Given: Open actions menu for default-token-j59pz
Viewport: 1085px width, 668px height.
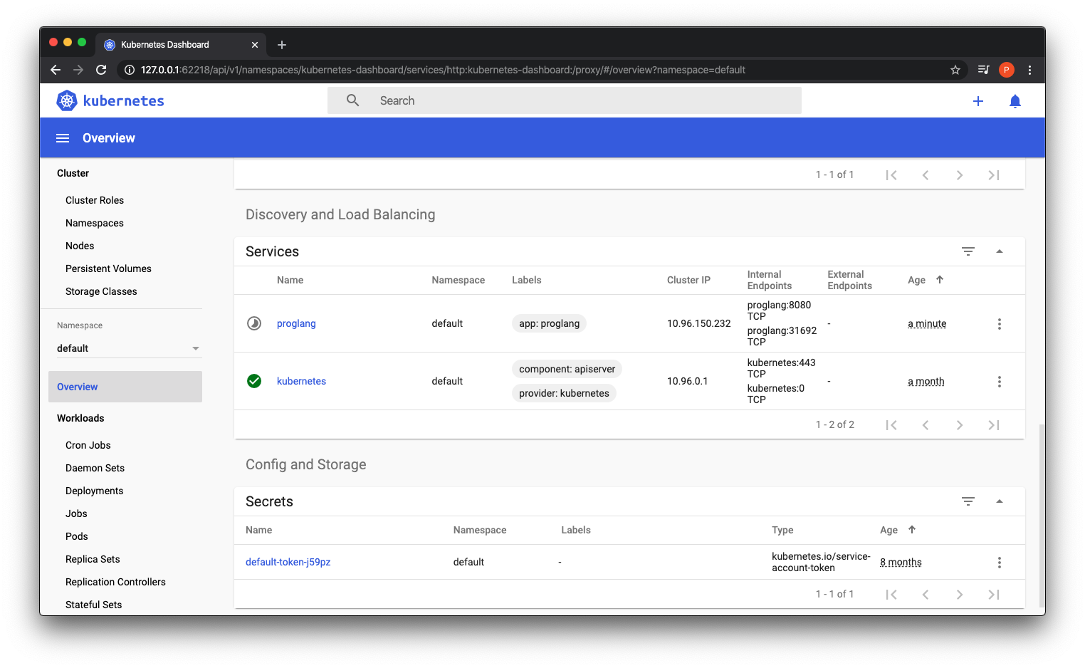Looking at the screenshot, I should point(1000,563).
